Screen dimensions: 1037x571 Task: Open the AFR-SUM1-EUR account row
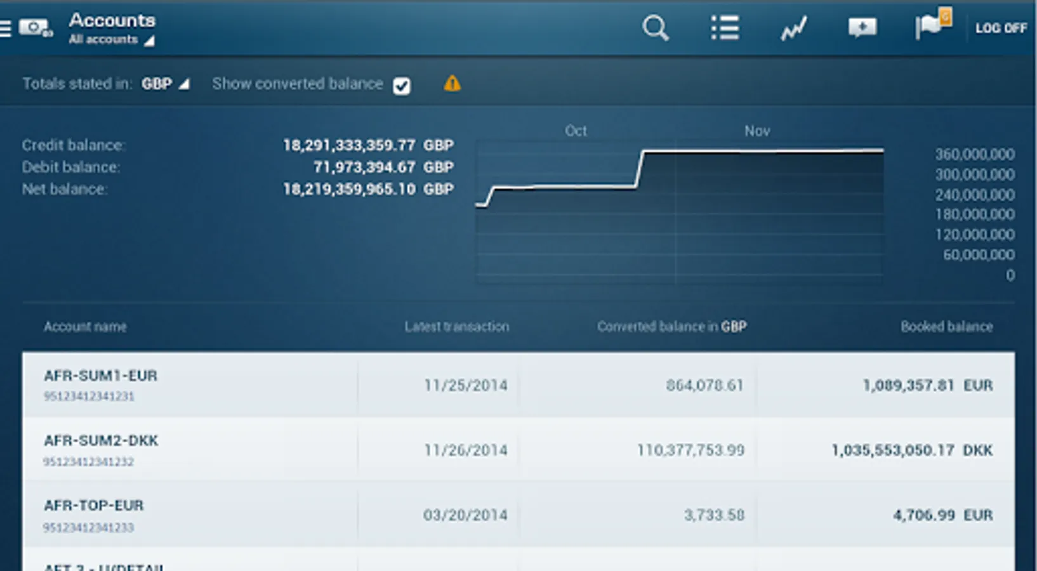tap(518, 385)
